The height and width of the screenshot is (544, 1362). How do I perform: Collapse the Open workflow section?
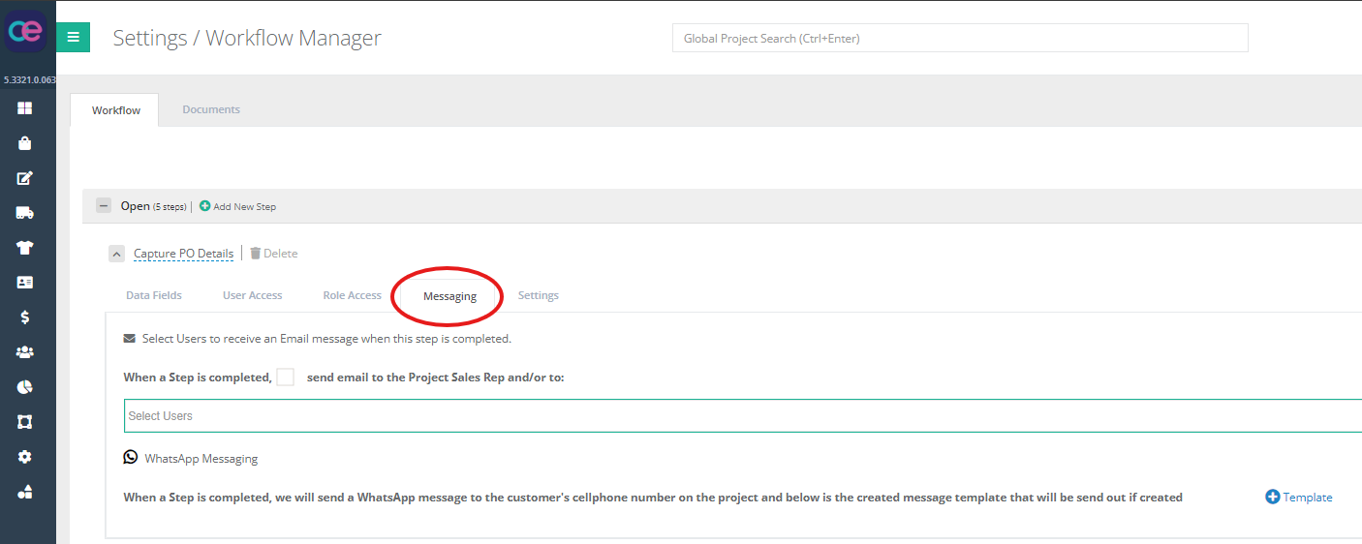click(104, 206)
